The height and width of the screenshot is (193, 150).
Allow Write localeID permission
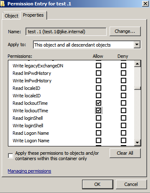point(98,96)
